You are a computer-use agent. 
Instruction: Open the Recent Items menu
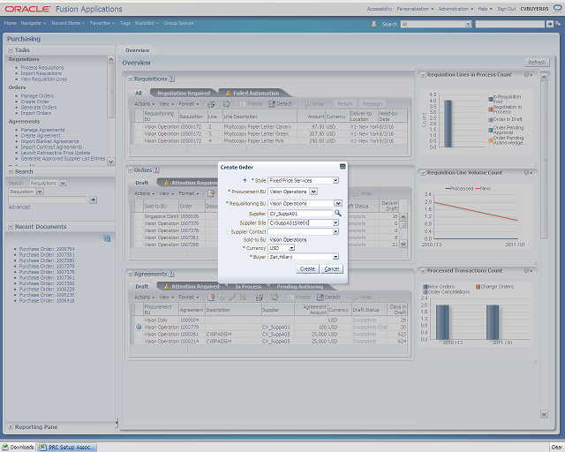[x=68, y=23]
